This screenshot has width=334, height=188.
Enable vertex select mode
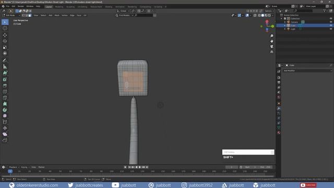pos(23,15)
